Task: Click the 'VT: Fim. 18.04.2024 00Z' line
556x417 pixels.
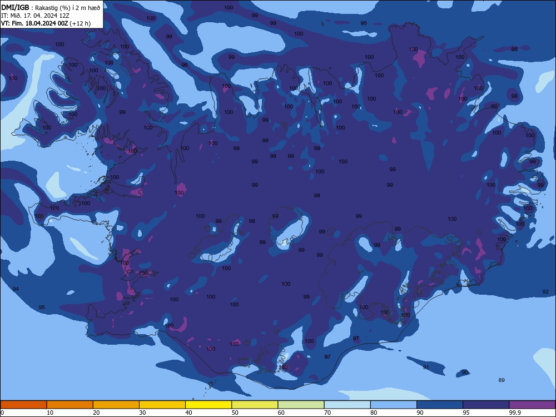Action: 46,23
